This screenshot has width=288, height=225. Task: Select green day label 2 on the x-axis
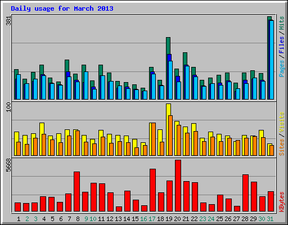(x=27, y=219)
